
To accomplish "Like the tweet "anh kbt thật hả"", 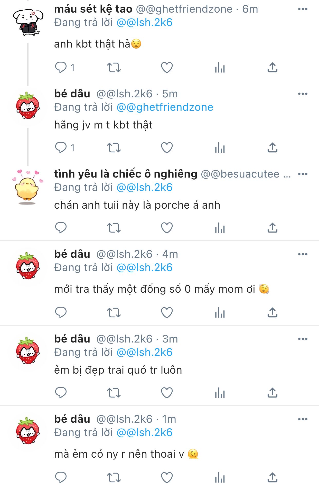I will tap(167, 68).
